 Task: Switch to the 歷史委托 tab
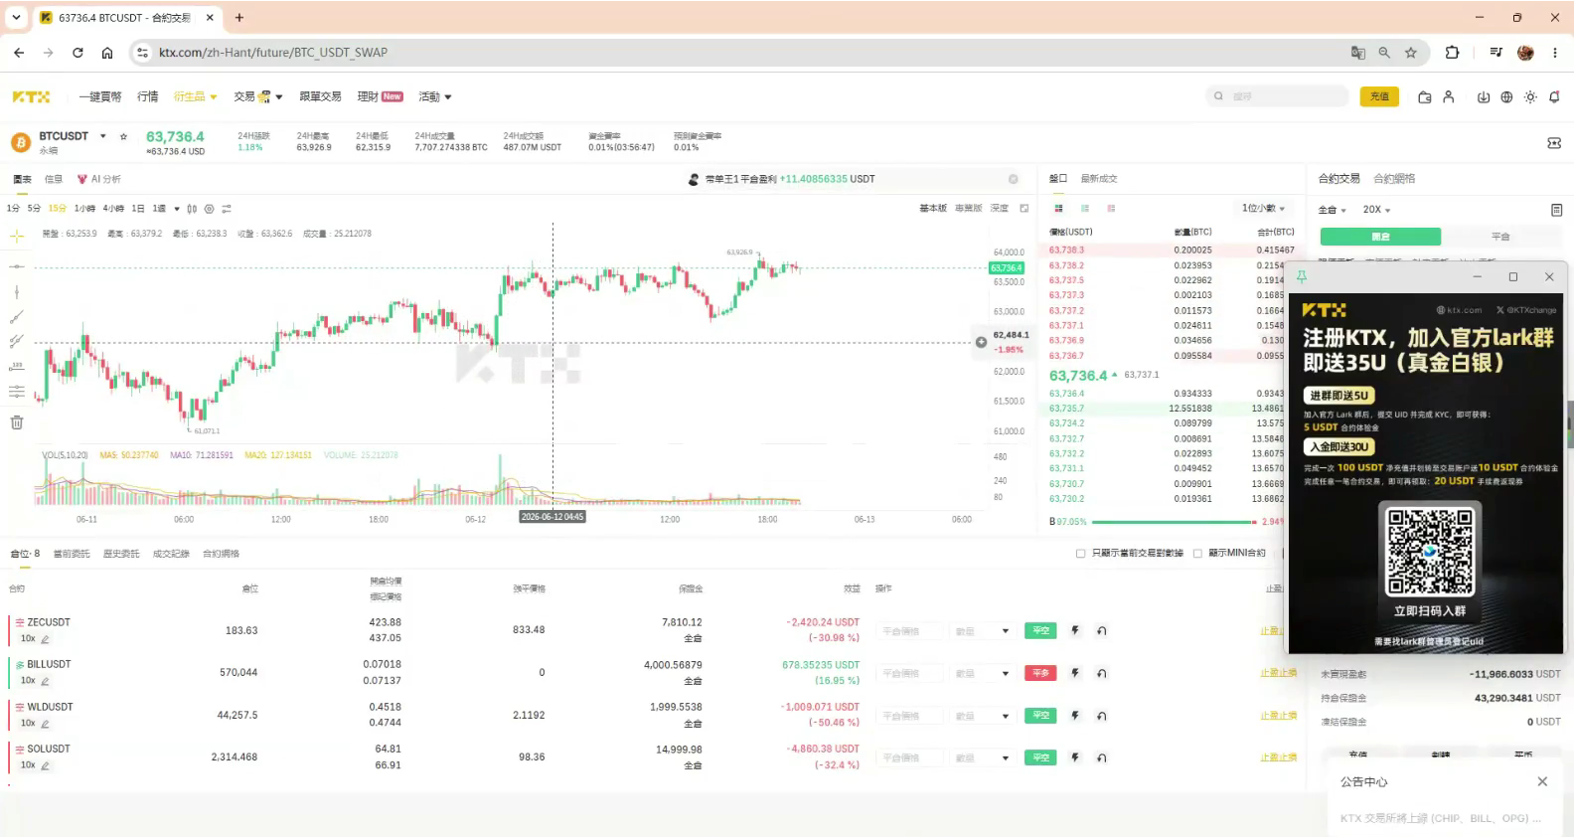pos(121,554)
